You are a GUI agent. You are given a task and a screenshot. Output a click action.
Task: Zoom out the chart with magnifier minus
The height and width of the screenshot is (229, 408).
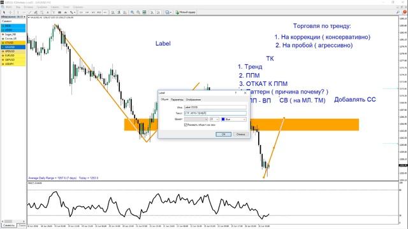138,12
